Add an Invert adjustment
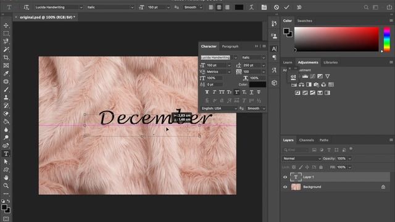395x222 pixels. [297, 93]
